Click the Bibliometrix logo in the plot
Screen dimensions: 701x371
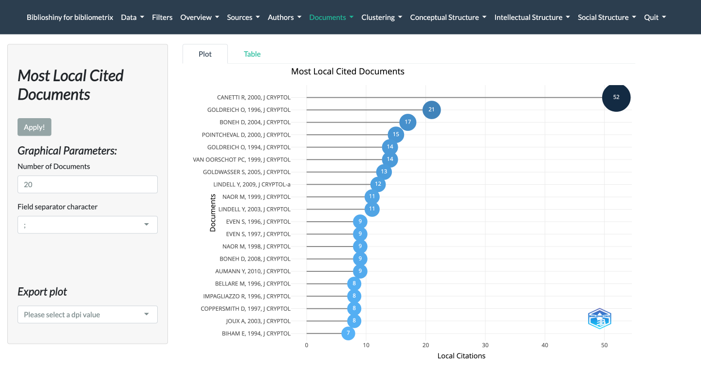point(600,319)
